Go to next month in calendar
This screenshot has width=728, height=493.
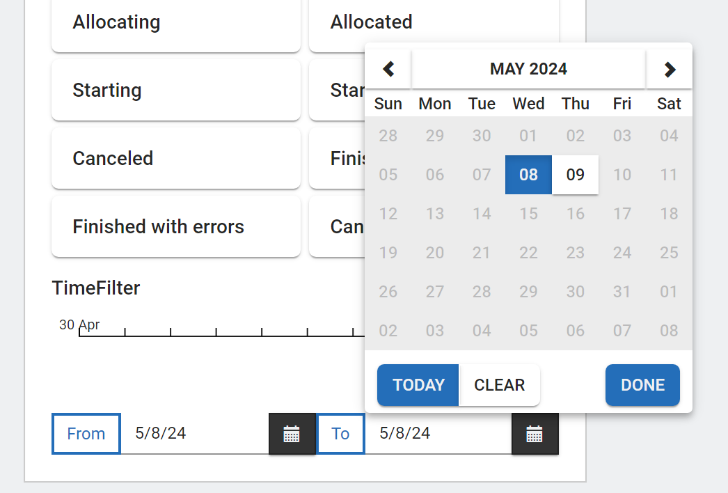(x=669, y=69)
